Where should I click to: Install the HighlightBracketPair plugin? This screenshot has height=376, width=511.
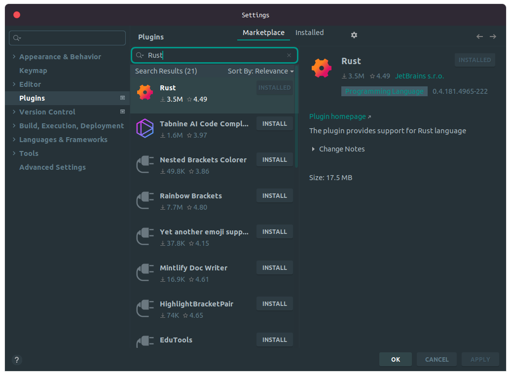(x=274, y=304)
